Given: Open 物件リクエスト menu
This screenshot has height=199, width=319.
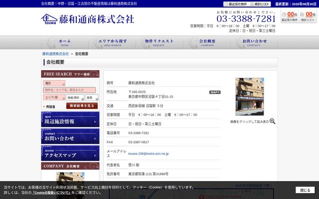Looking at the screenshot, I should (159, 42).
